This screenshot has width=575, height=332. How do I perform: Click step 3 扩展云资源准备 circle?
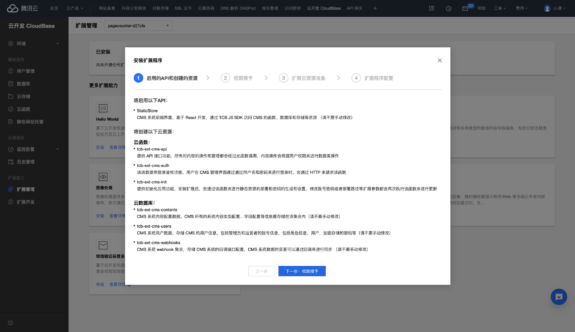tap(284, 78)
